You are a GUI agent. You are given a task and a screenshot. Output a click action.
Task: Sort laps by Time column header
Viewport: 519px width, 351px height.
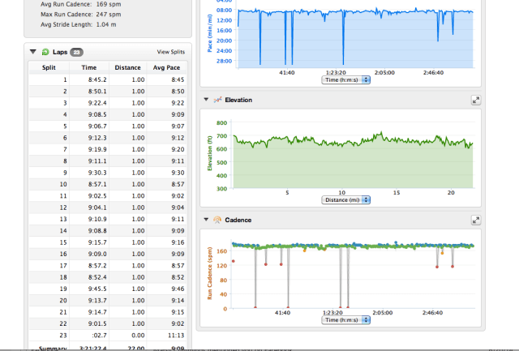pyautogui.click(x=88, y=67)
